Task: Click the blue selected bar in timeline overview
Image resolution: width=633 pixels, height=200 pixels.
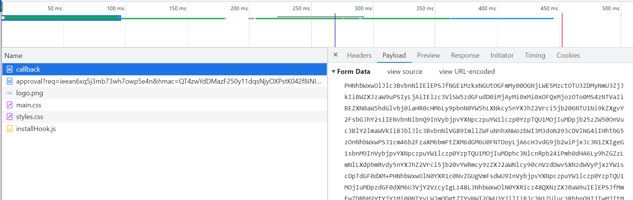Action: tap(61, 18)
